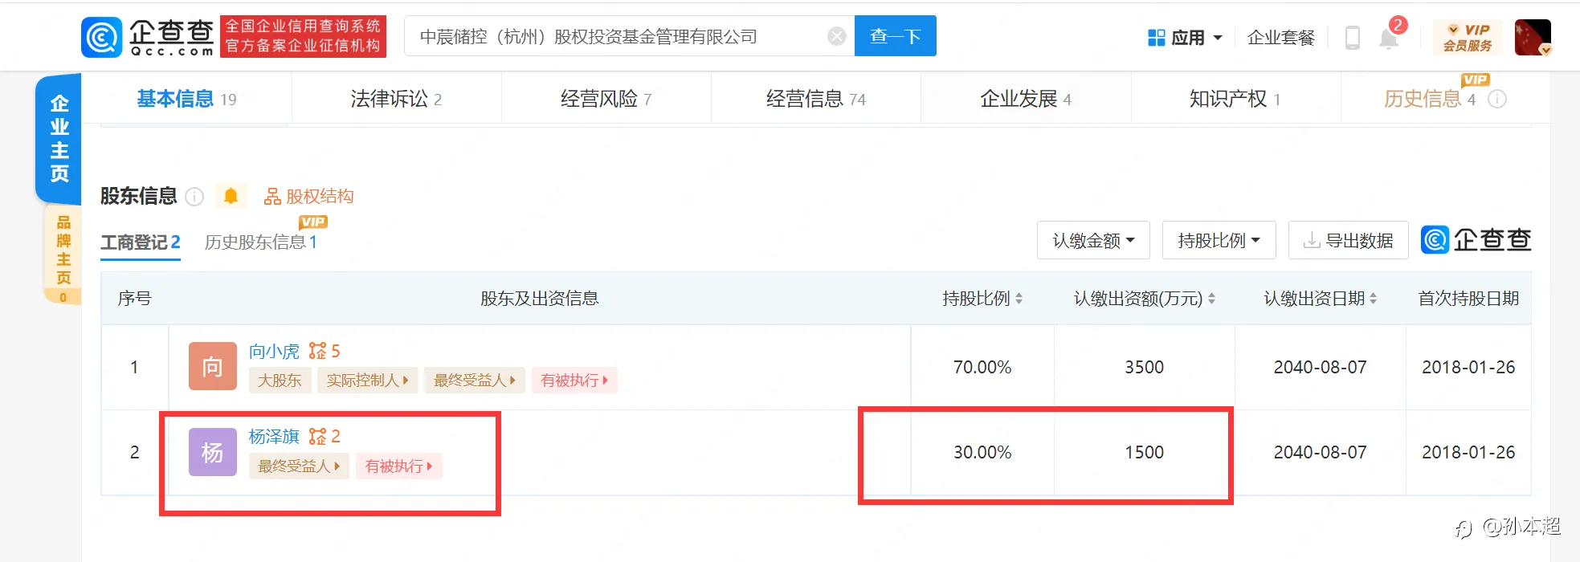Expand 杨泽旗's 有被执行 tag
Image resolution: width=1580 pixels, height=562 pixels.
398,466
